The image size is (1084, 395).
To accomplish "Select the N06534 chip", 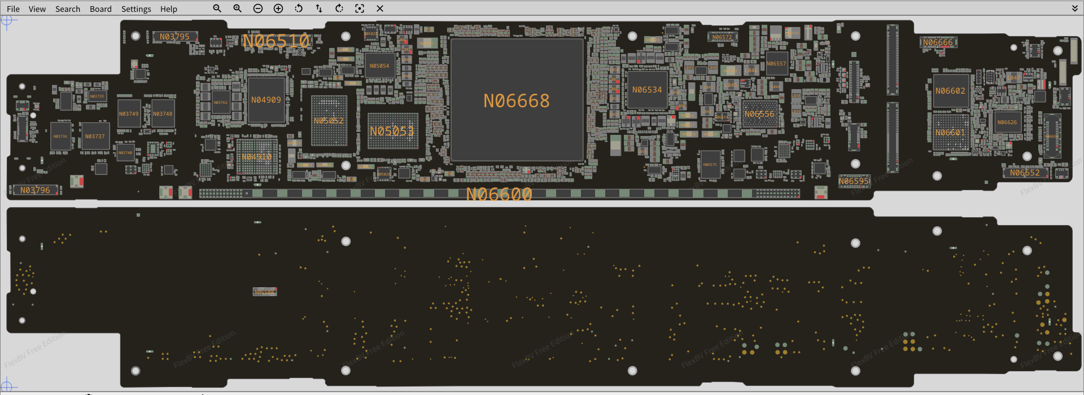I will click(647, 90).
